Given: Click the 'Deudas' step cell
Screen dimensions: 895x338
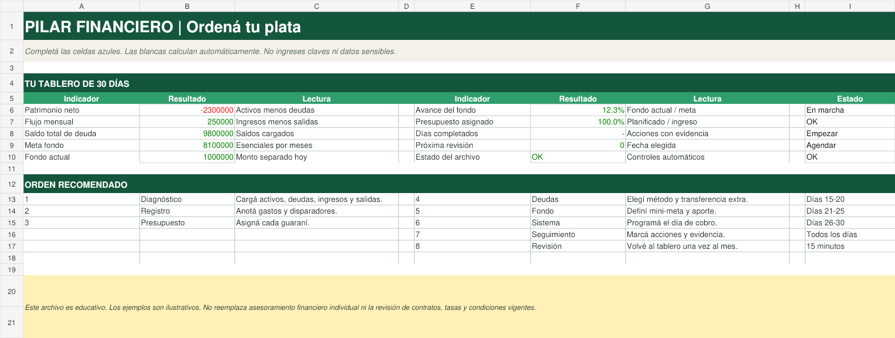Looking at the screenshot, I should [x=578, y=200].
